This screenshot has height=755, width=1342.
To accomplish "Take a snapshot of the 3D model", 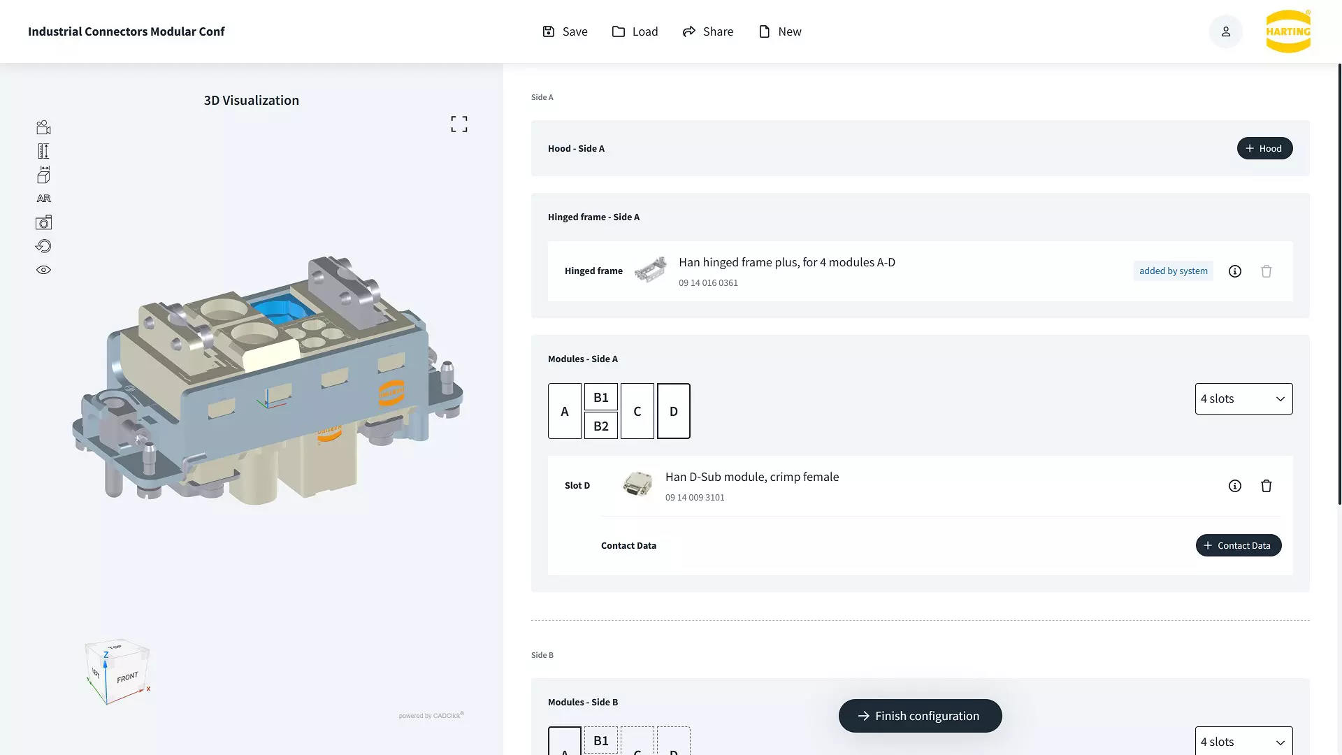I will pyautogui.click(x=43, y=222).
